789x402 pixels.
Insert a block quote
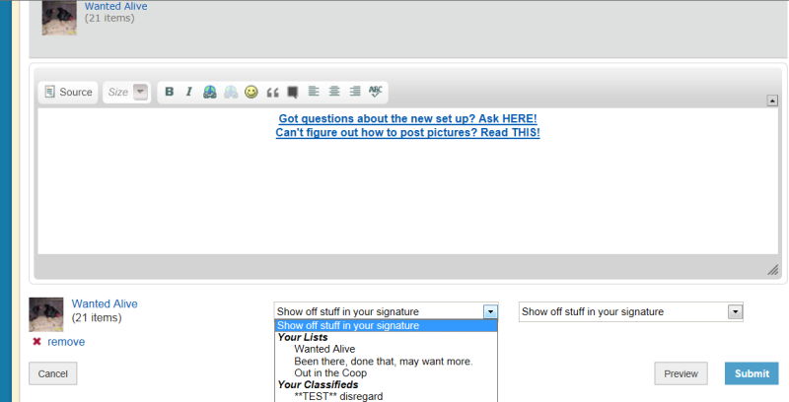pos(272,92)
